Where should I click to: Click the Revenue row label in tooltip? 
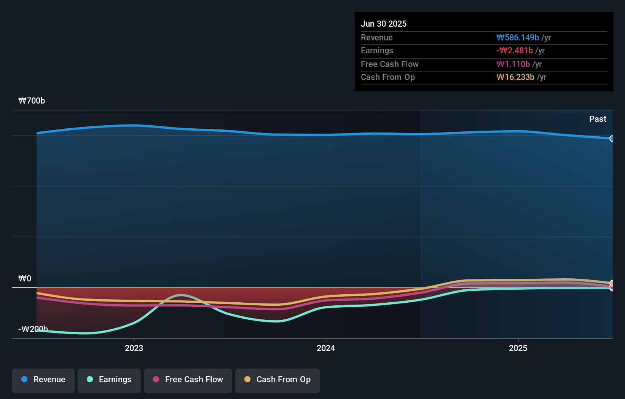pyautogui.click(x=377, y=37)
